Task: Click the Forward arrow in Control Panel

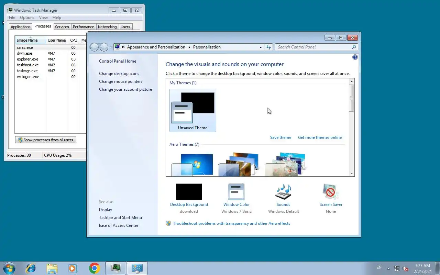Action: (x=104, y=47)
